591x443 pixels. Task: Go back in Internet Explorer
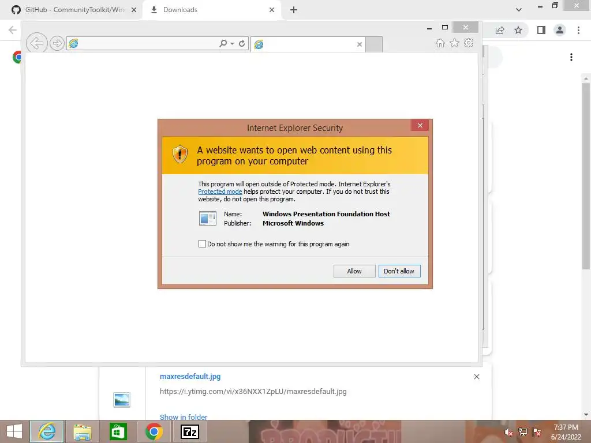point(36,43)
